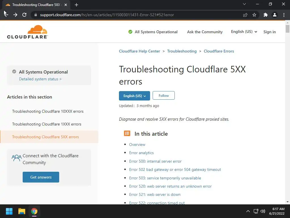The width and height of the screenshot is (290, 218).
Task: Click the page title Troubleshooting Cloudflare 5XX errors
Action: (x=182, y=75)
